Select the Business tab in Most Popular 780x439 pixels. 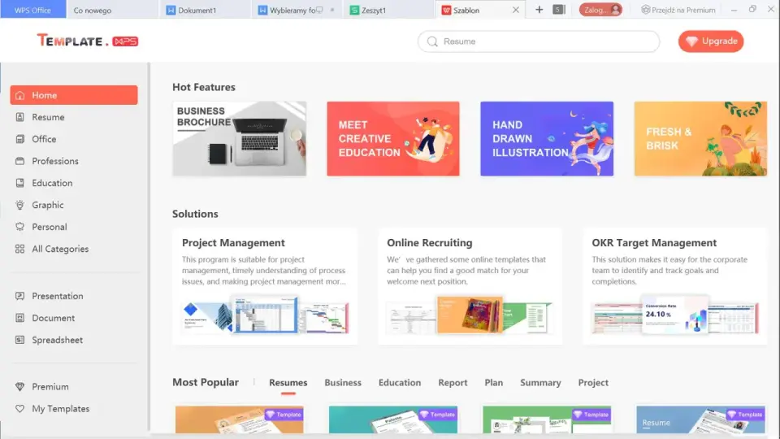(343, 383)
